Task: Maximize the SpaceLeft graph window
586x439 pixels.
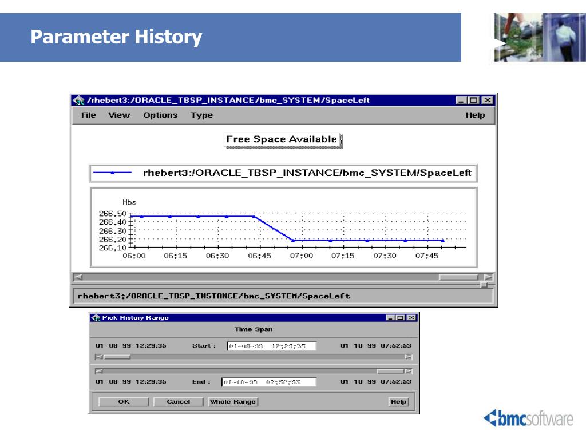Action: pos(474,101)
